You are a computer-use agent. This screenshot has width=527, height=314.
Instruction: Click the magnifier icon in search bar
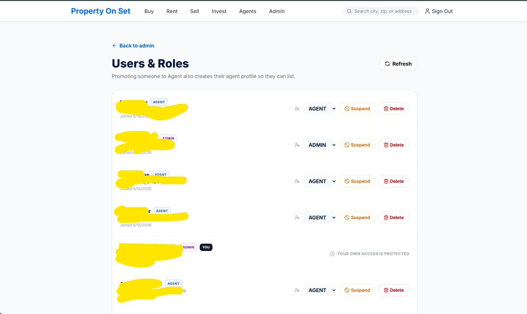coord(349,11)
